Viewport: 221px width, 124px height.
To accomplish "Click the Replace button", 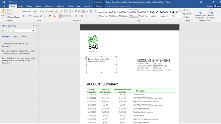I will 187,14.
